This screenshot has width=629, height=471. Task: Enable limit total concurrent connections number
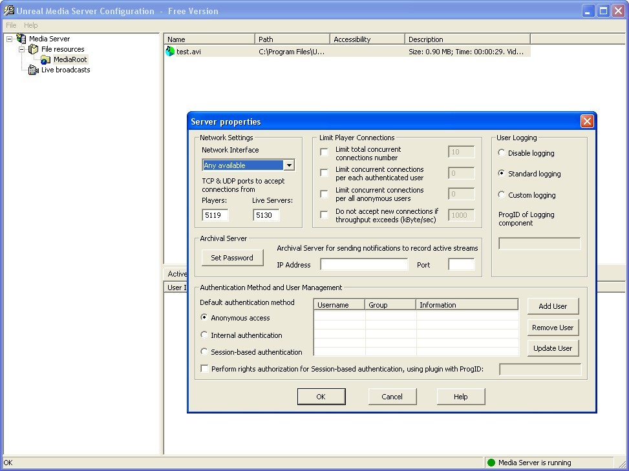pyautogui.click(x=324, y=152)
